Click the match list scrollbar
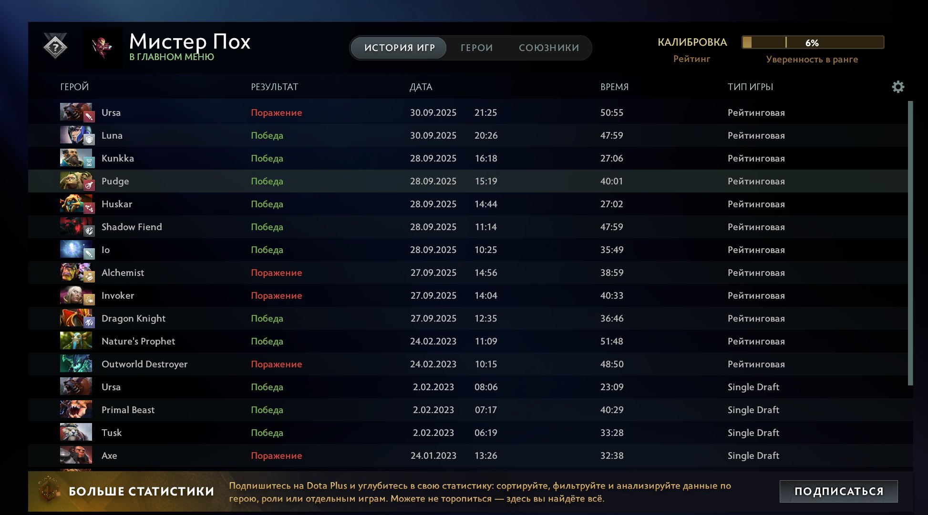The height and width of the screenshot is (515, 928). 910,243
